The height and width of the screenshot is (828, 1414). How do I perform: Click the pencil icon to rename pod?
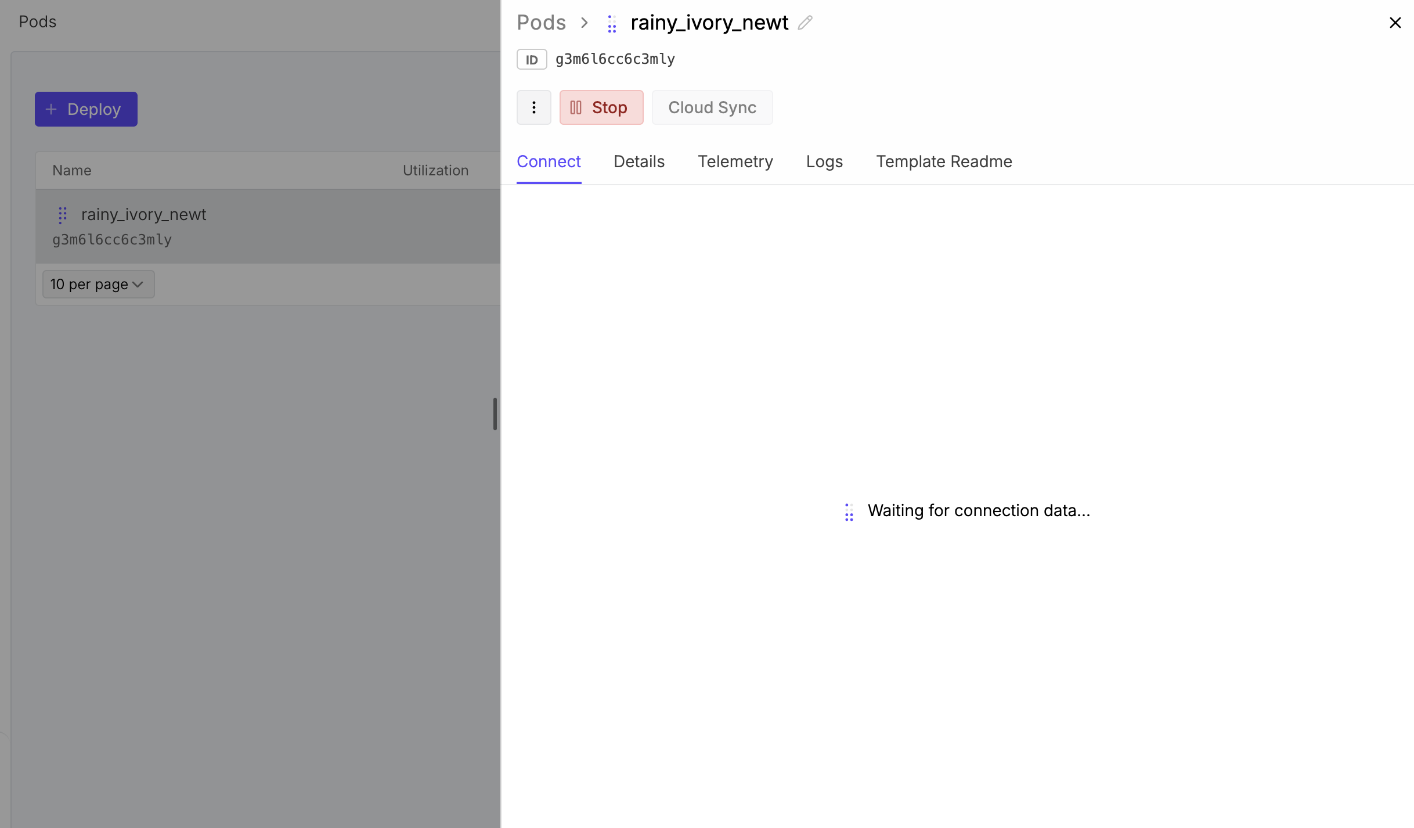805,23
